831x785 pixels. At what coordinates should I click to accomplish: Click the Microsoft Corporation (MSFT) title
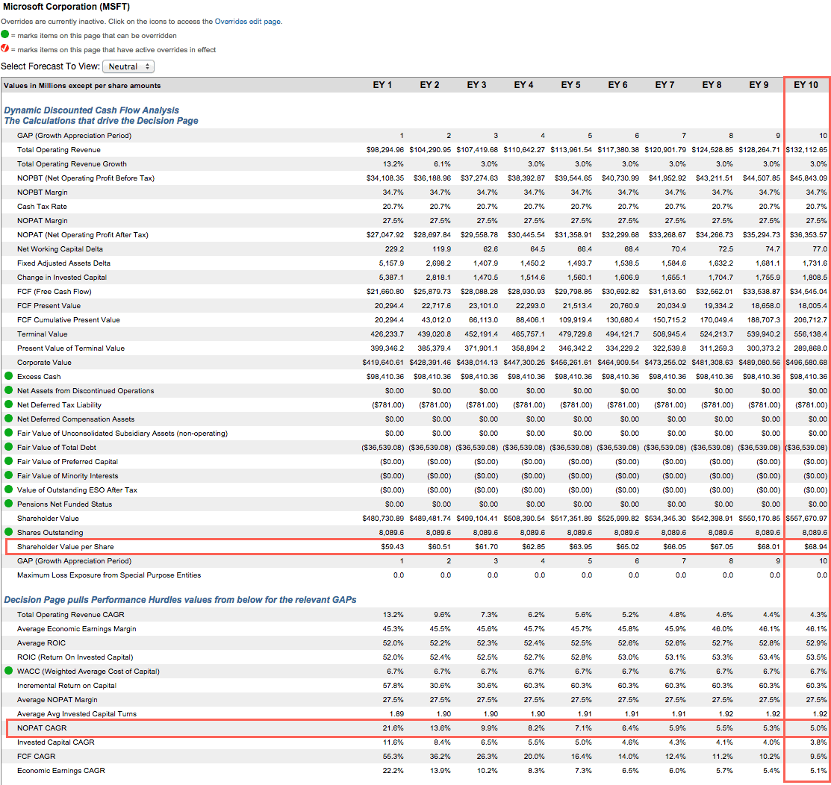pos(66,7)
